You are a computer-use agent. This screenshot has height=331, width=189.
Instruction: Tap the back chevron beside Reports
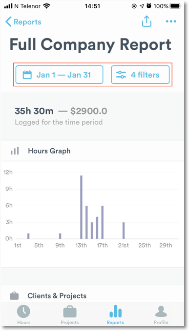point(8,22)
